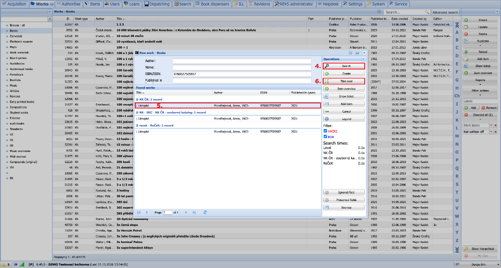Click Advanced search
The height and width of the screenshot is (268, 501).
[x=445, y=12]
